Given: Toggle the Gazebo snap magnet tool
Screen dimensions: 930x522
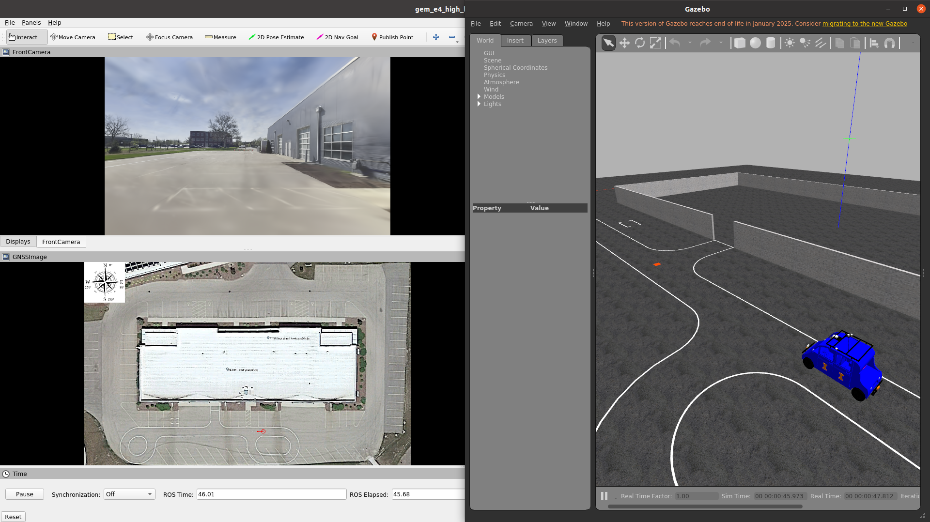Looking at the screenshot, I should click(890, 43).
